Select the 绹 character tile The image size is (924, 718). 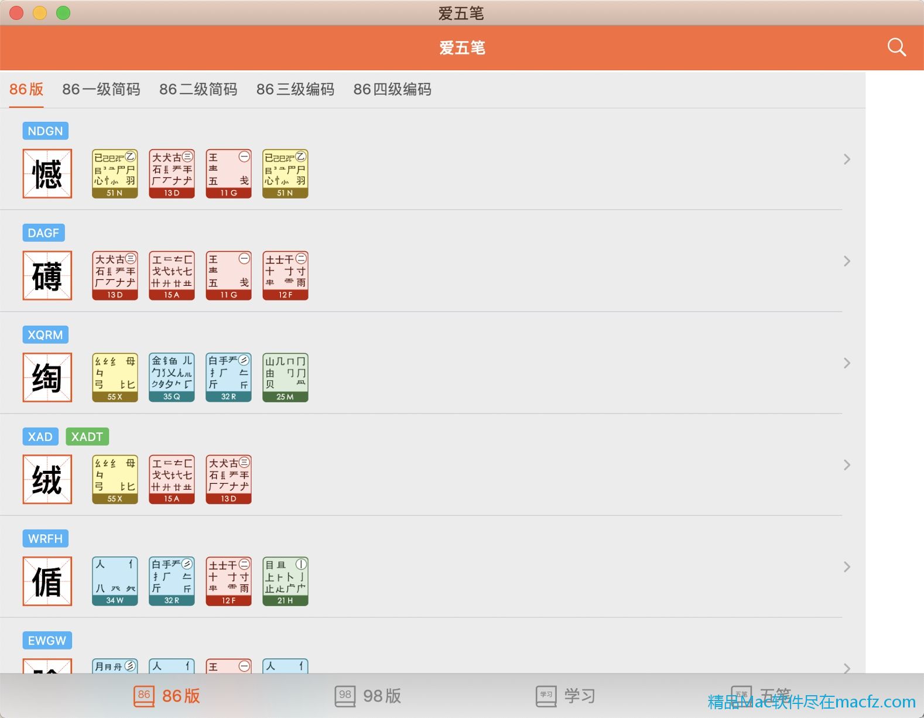pos(47,377)
